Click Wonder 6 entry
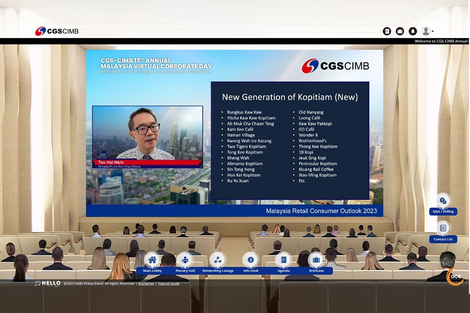Screen dimensions: 470x313 [x=308, y=135]
